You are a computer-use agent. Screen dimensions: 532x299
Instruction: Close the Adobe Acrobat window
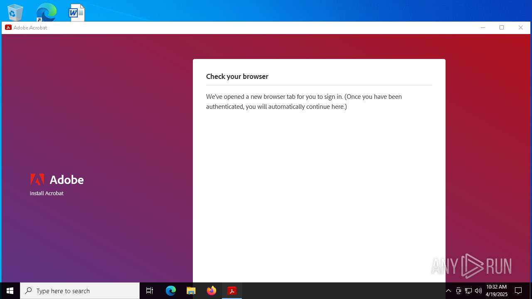point(520,27)
